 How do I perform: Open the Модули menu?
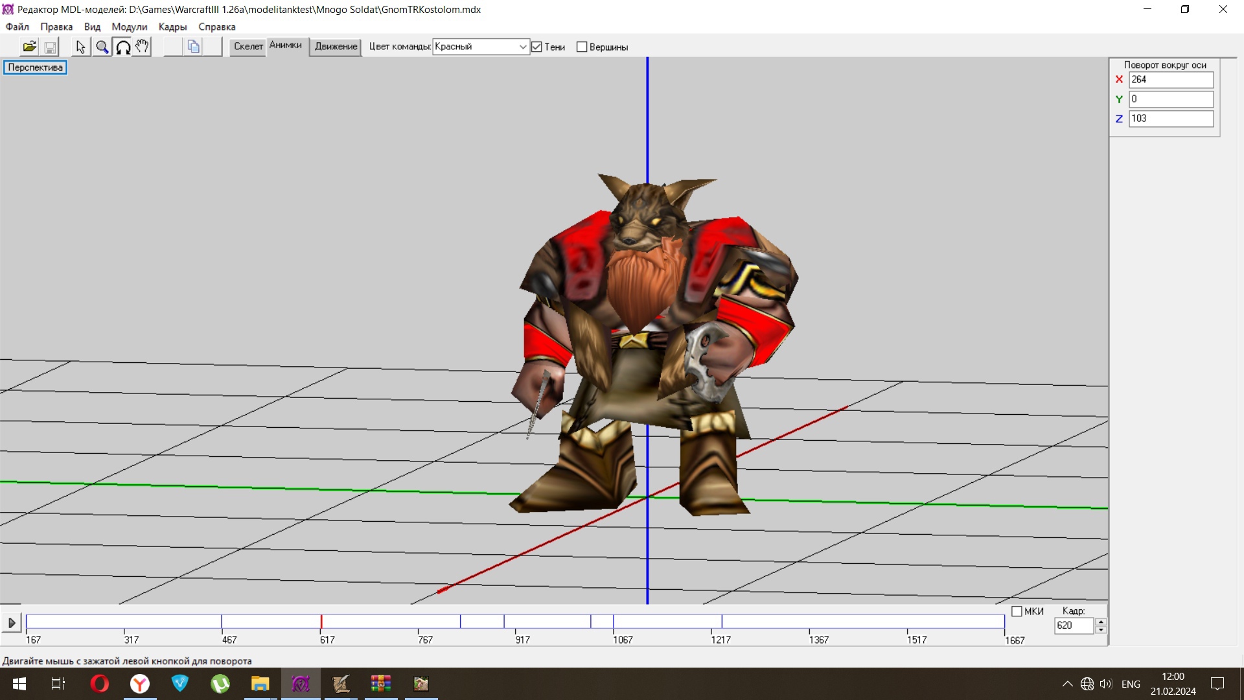(x=129, y=27)
